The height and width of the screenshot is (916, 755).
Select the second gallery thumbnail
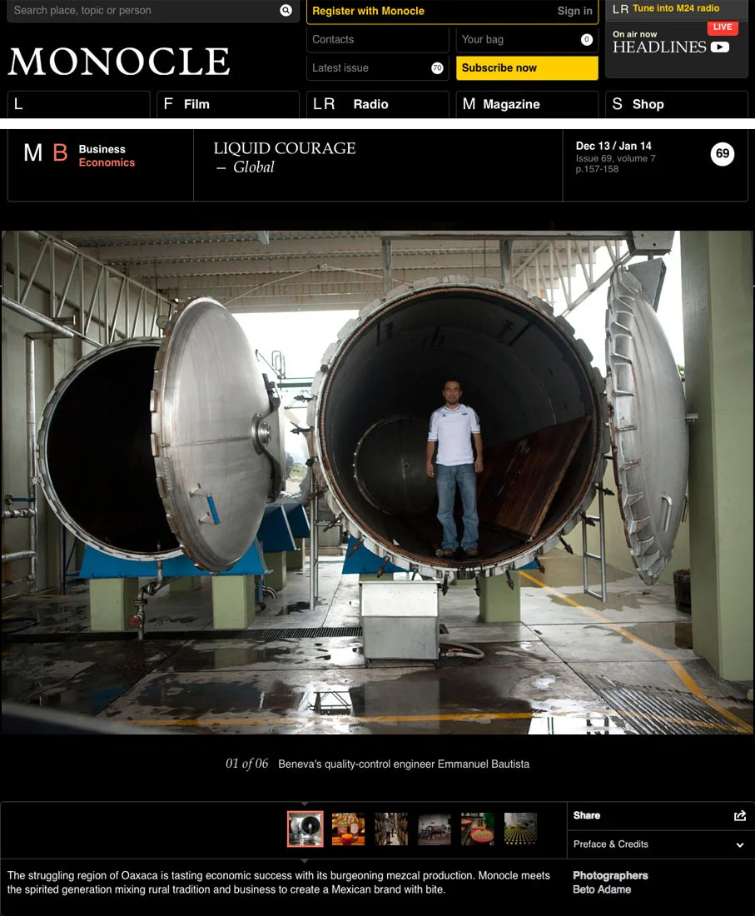[348, 829]
